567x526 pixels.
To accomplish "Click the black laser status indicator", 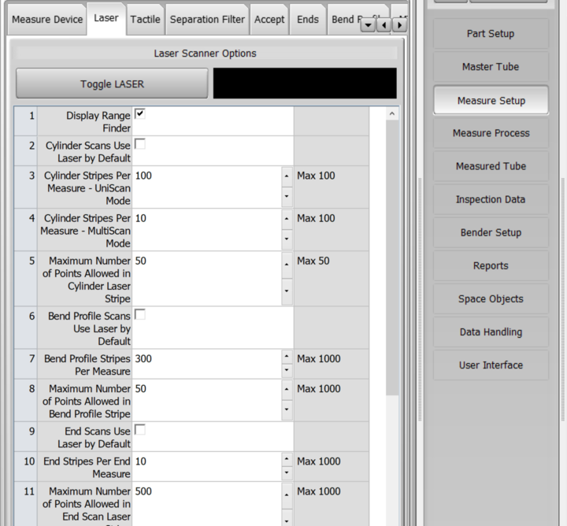I will (x=305, y=83).
